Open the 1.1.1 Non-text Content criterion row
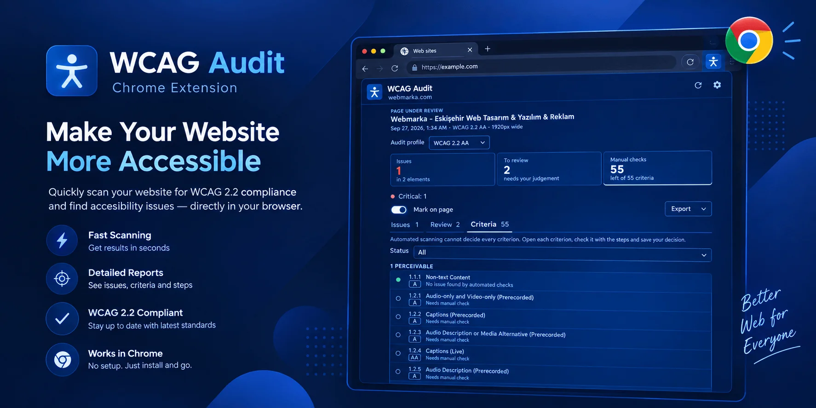 tap(551, 282)
